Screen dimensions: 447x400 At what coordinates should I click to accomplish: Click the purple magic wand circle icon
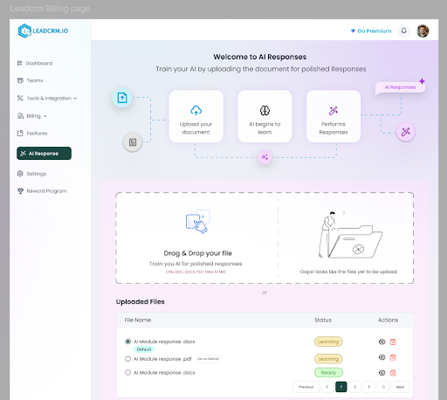pos(406,132)
